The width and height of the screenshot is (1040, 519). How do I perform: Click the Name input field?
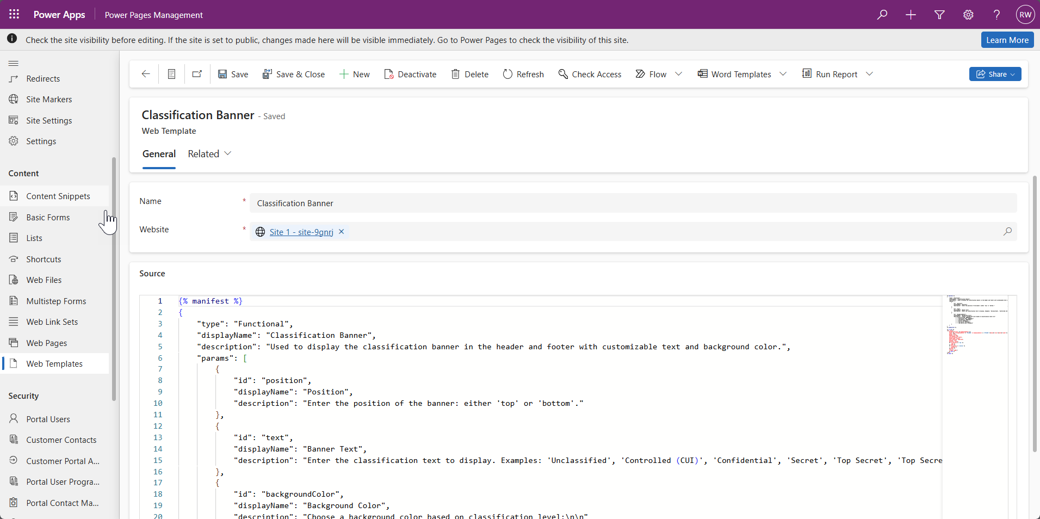tap(633, 203)
